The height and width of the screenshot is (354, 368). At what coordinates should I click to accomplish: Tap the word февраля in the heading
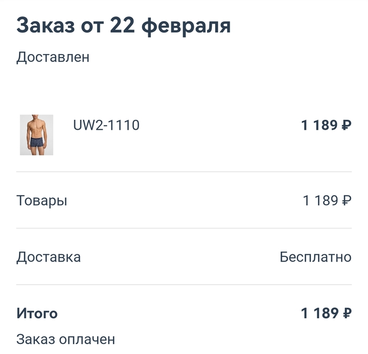[186, 27]
